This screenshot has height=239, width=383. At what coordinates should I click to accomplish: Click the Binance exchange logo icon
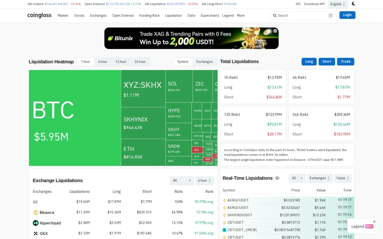(x=36, y=212)
